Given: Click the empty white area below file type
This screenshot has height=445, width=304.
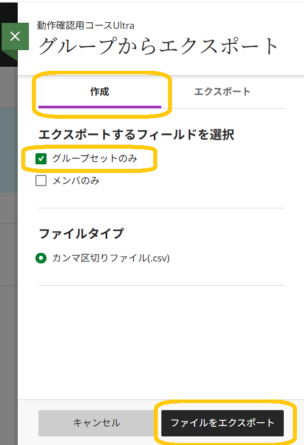Looking at the screenshot, I should [161, 340].
